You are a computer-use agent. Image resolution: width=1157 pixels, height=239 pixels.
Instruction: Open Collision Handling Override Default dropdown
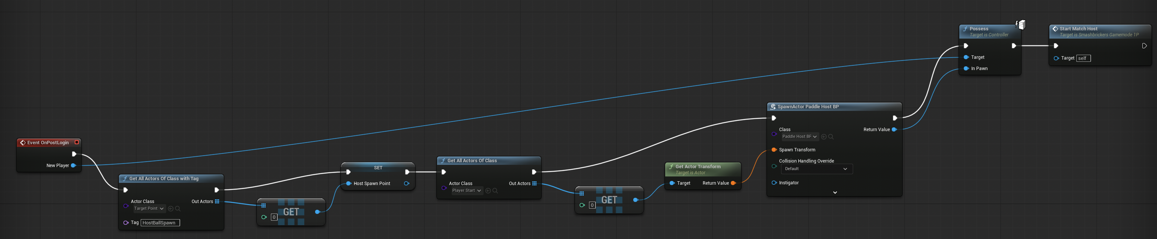[x=817, y=169]
